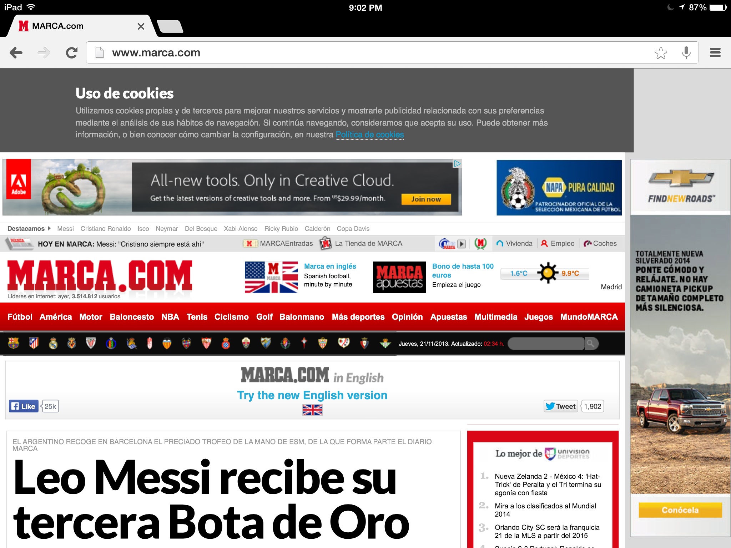This screenshot has width=731, height=548.
Task: Click the Villarreal crest icon
Action: 72,343
